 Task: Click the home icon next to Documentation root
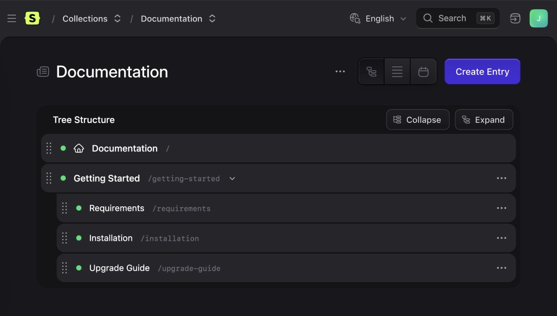coord(79,148)
